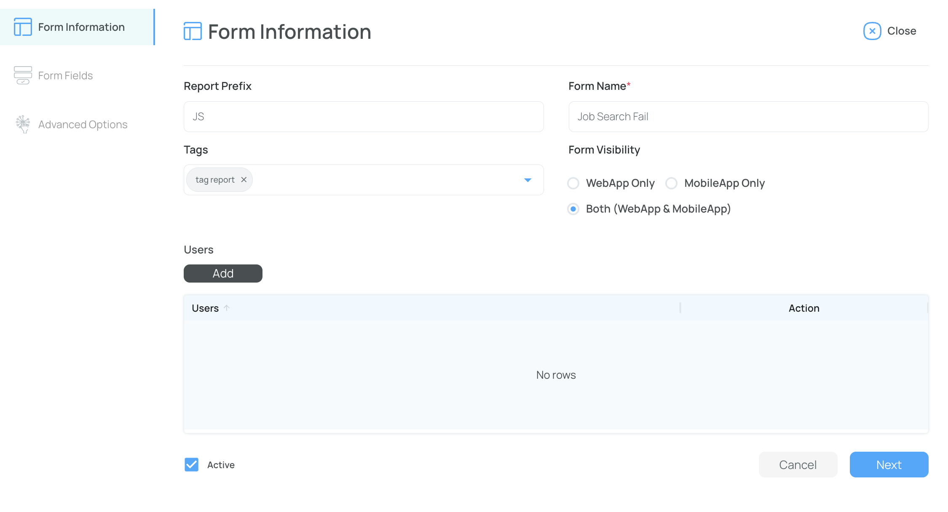Select WebApp Only visibility
The height and width of the screenshot is (512, 948).
573,183
